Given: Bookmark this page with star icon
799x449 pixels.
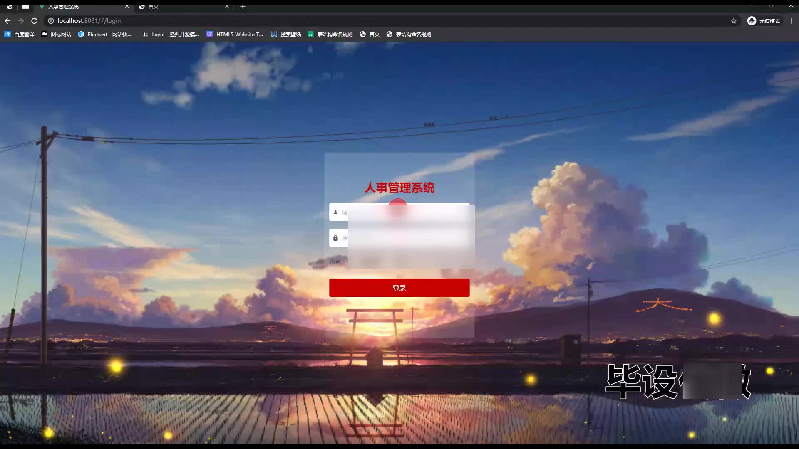Looking at the screenshot, I should [734, 21].
